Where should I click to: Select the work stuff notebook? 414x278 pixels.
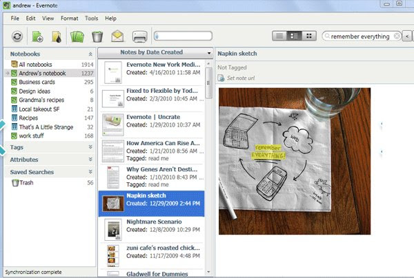point(50,136)
